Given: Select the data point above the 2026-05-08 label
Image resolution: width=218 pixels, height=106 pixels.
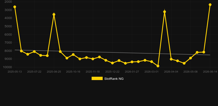Looking at the screenshot, I should click(190, 58).
